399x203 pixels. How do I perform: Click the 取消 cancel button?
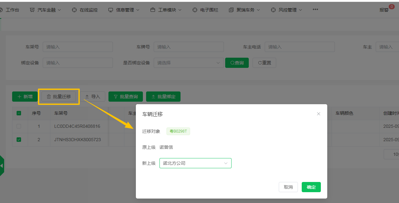288,187
